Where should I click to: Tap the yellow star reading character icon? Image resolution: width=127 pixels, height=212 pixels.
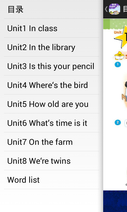tap(119, 55)
